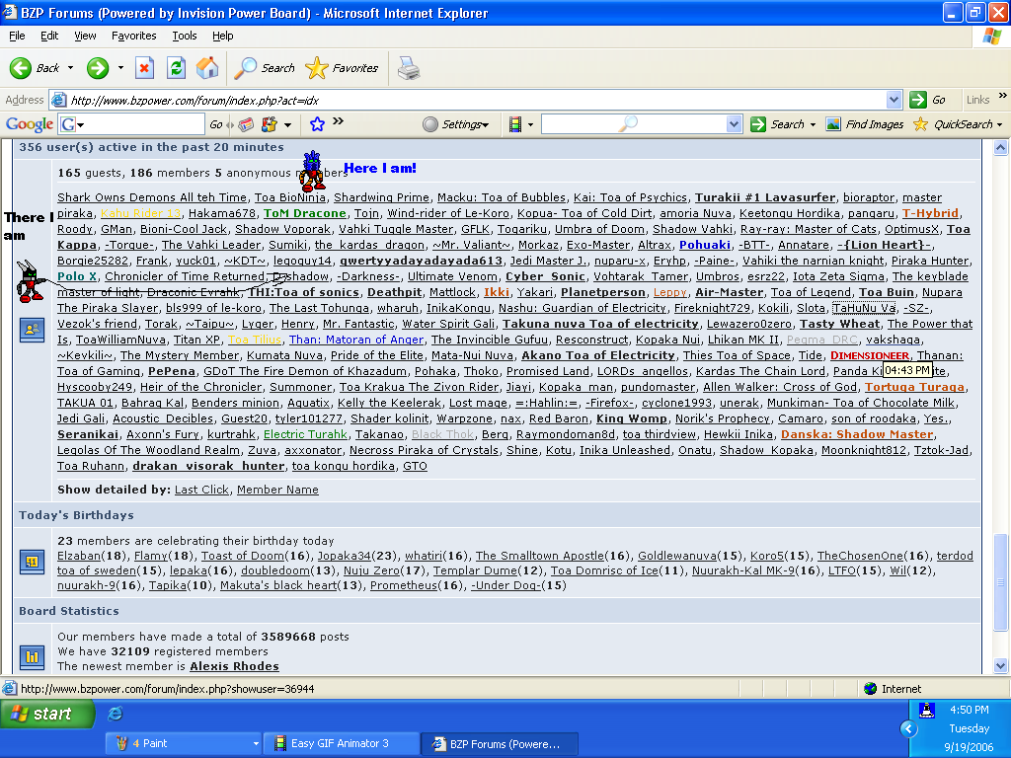Click the taskbar clock showing 4:50 PM
Screen dimensions: 1011x758
pyautogui.click(x=970, y=710)
